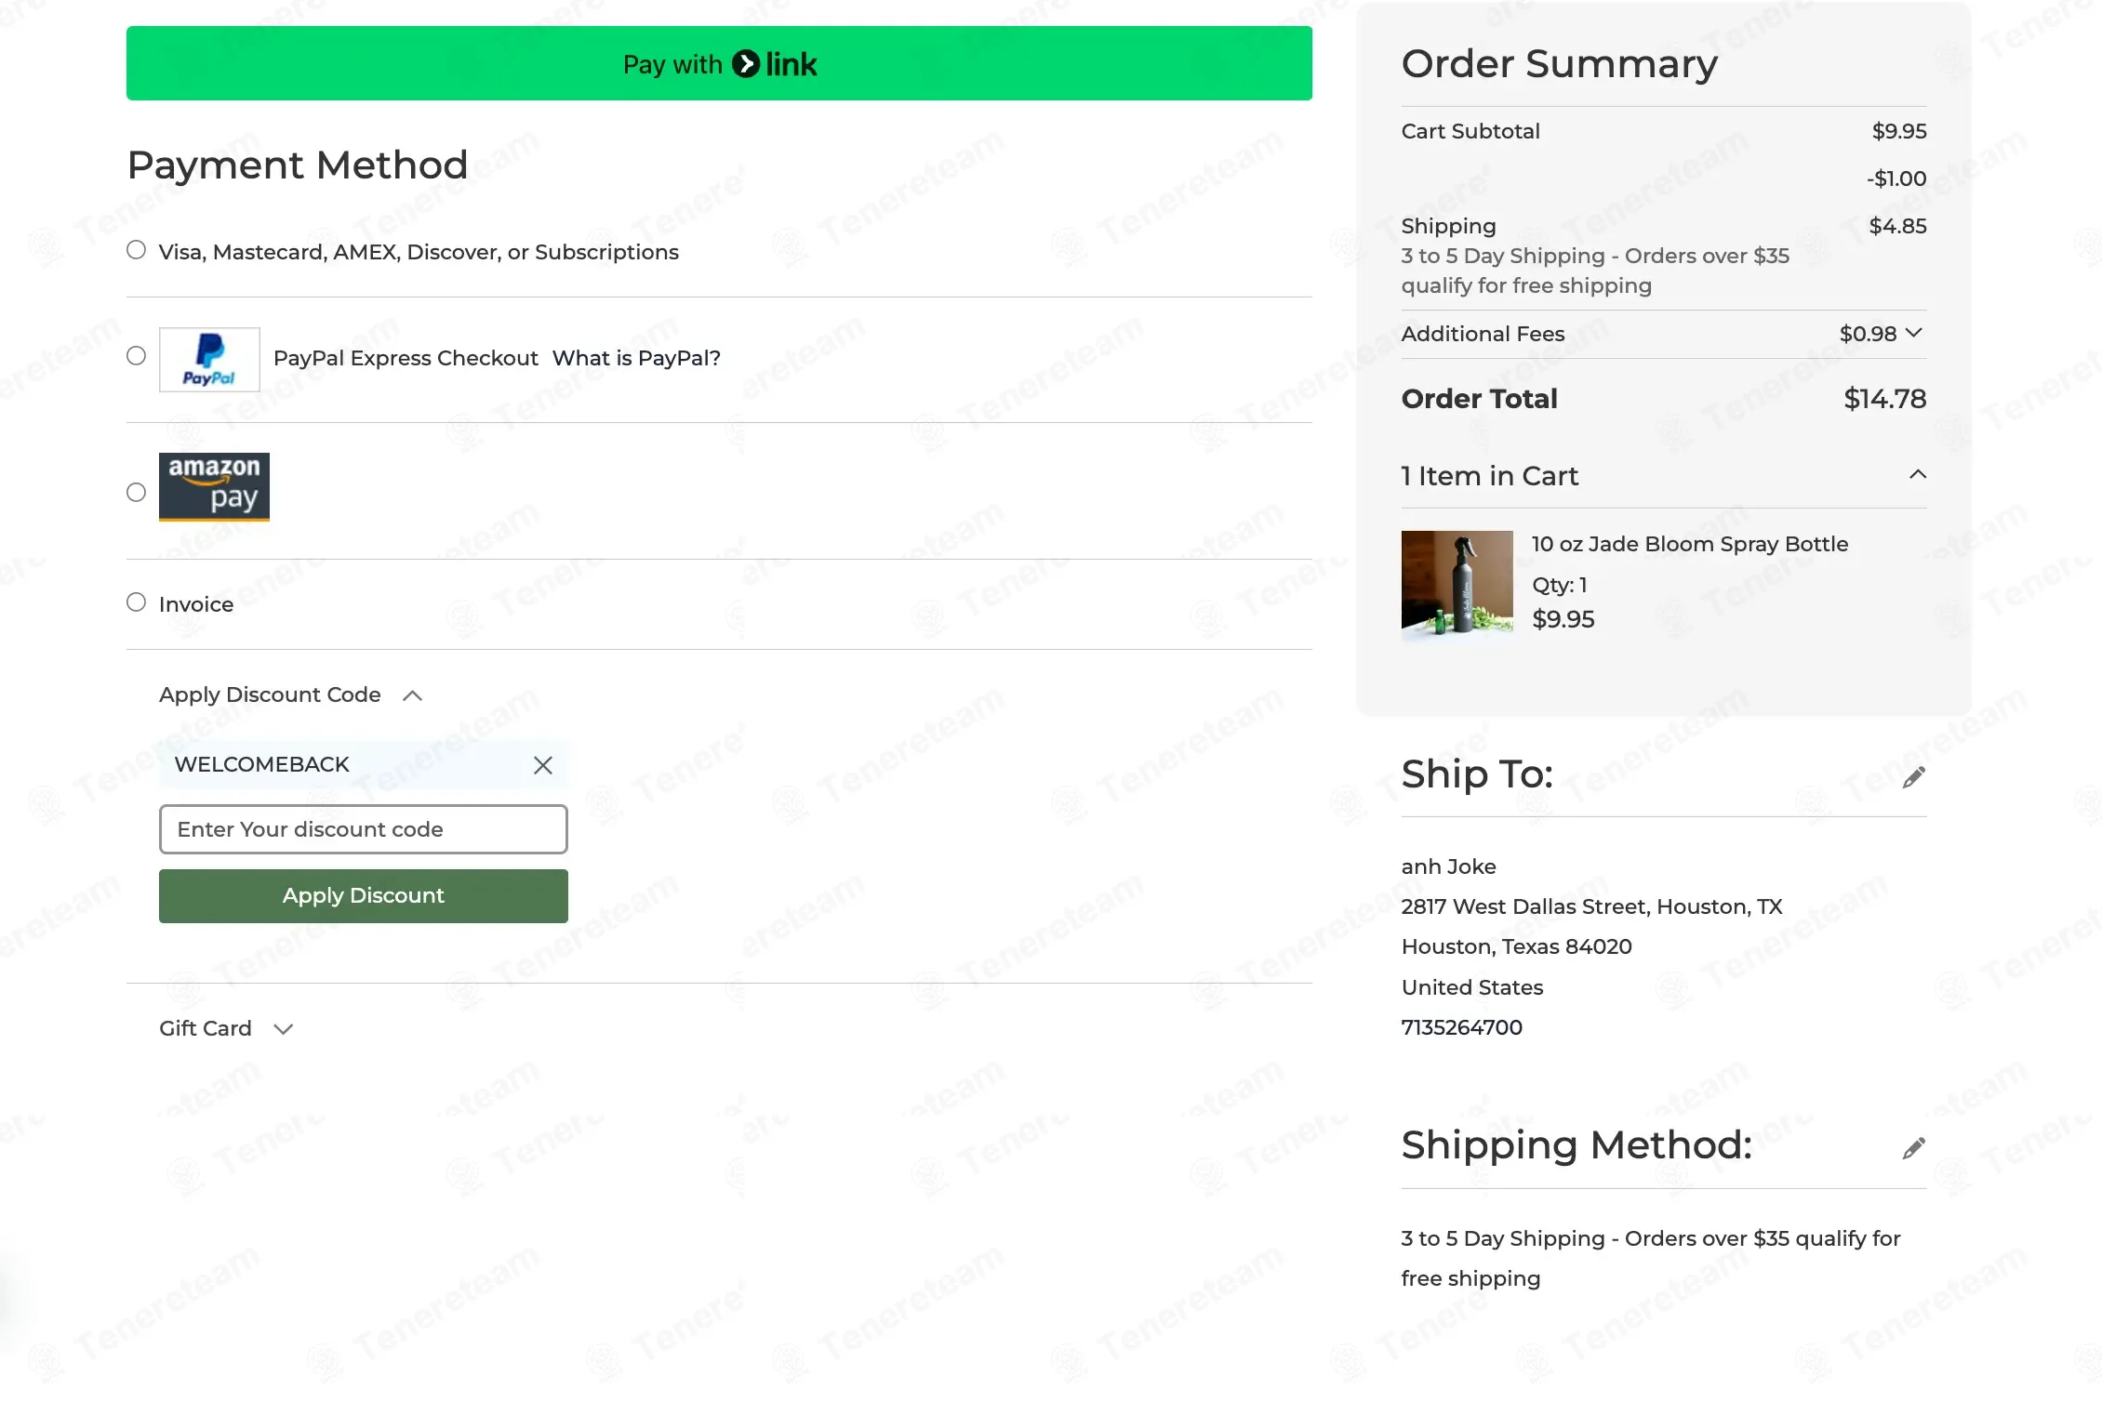
Task: Click the Link logo in pay button
Action: (x=775, y=64)
